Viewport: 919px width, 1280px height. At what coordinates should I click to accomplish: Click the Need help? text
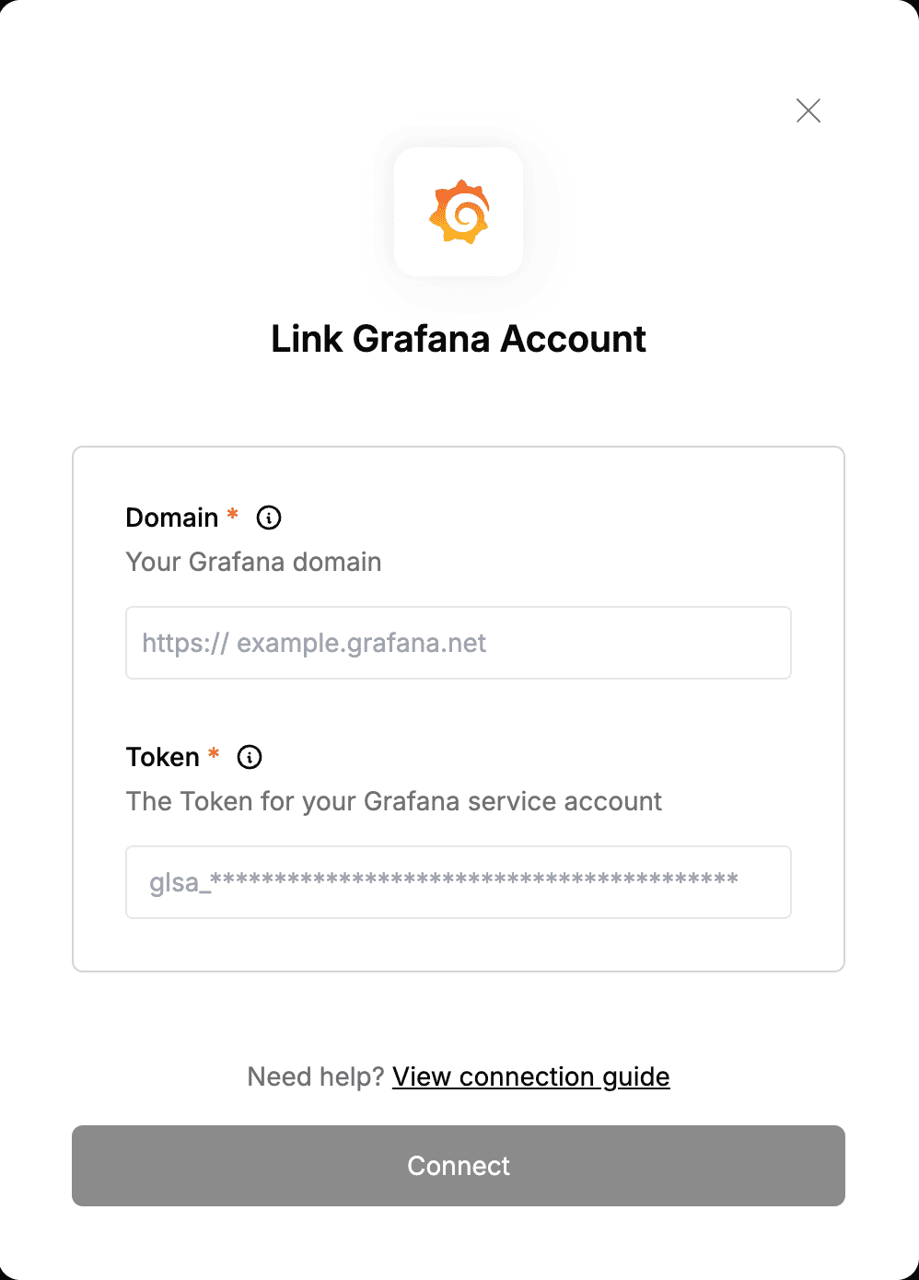tap(316, 1076)
